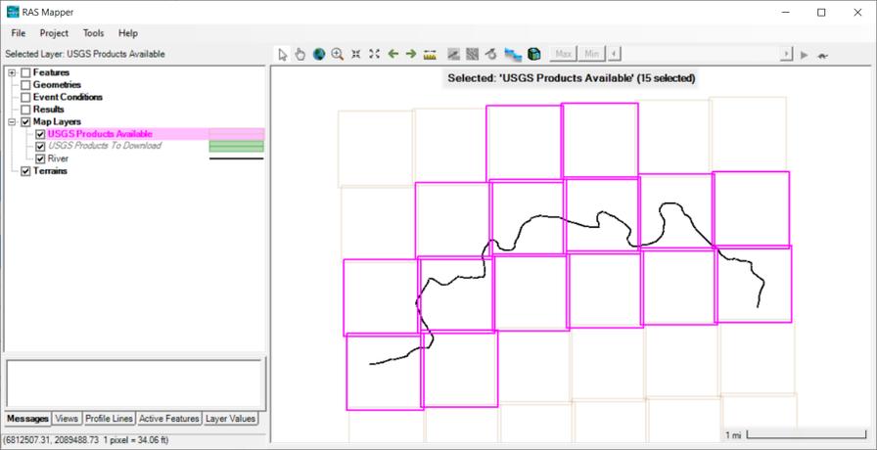877x450 pixels.
Task: Switch to the Layer Values tab
Action: [230, 419]
